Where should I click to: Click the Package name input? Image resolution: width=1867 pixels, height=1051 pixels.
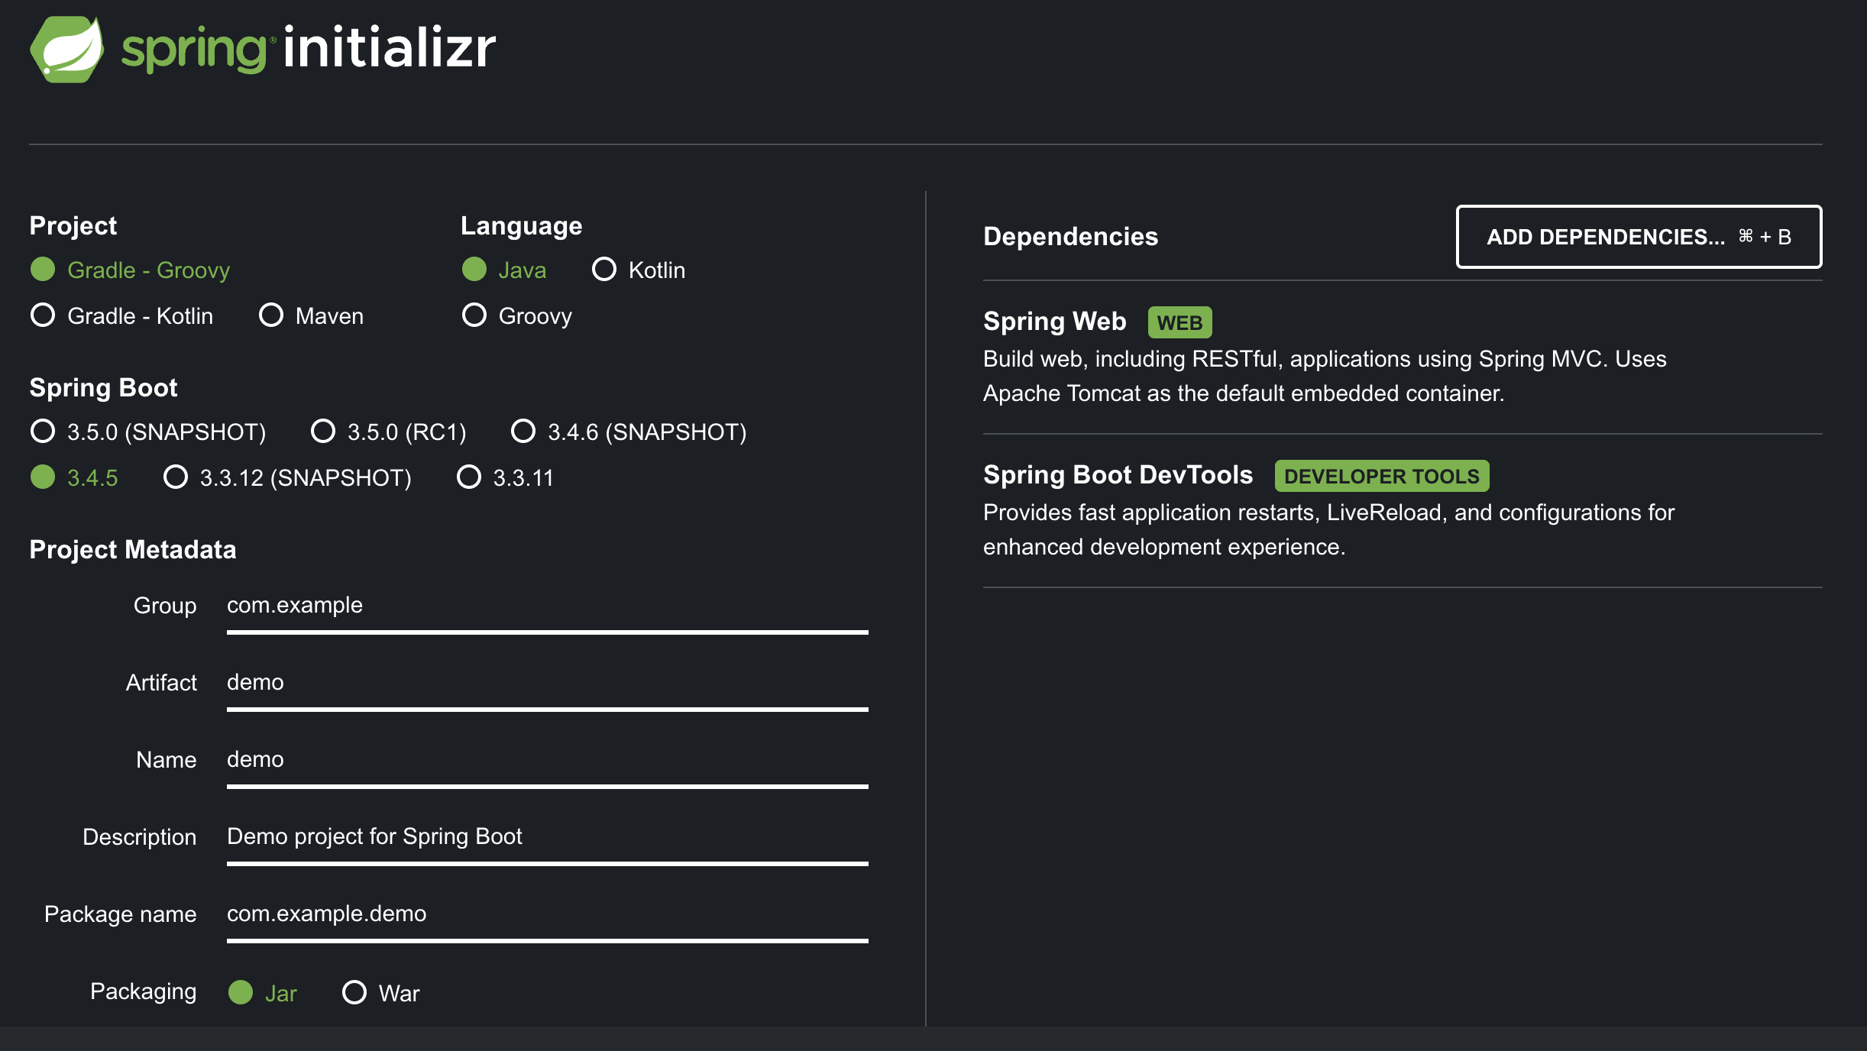[x=548, y=915]
